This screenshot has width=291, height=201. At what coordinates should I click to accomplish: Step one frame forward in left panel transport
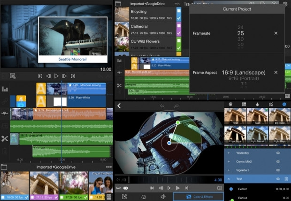pos(64,76)
